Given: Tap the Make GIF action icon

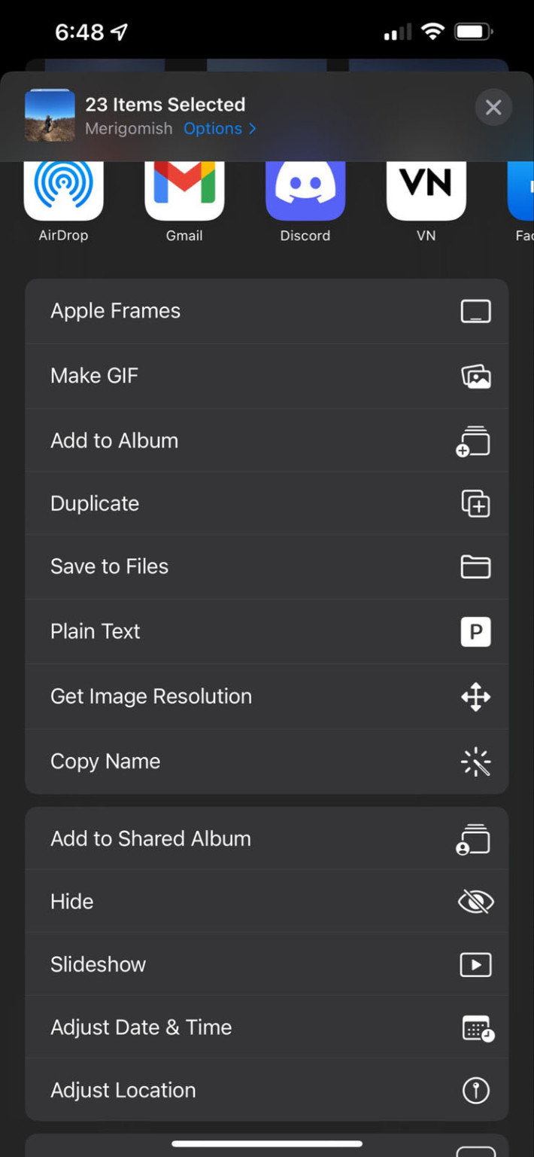Looking at the screenshot, I should pos(475,375).
